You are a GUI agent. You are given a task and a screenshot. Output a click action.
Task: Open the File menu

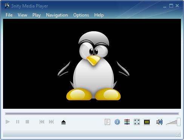point(9,15)
